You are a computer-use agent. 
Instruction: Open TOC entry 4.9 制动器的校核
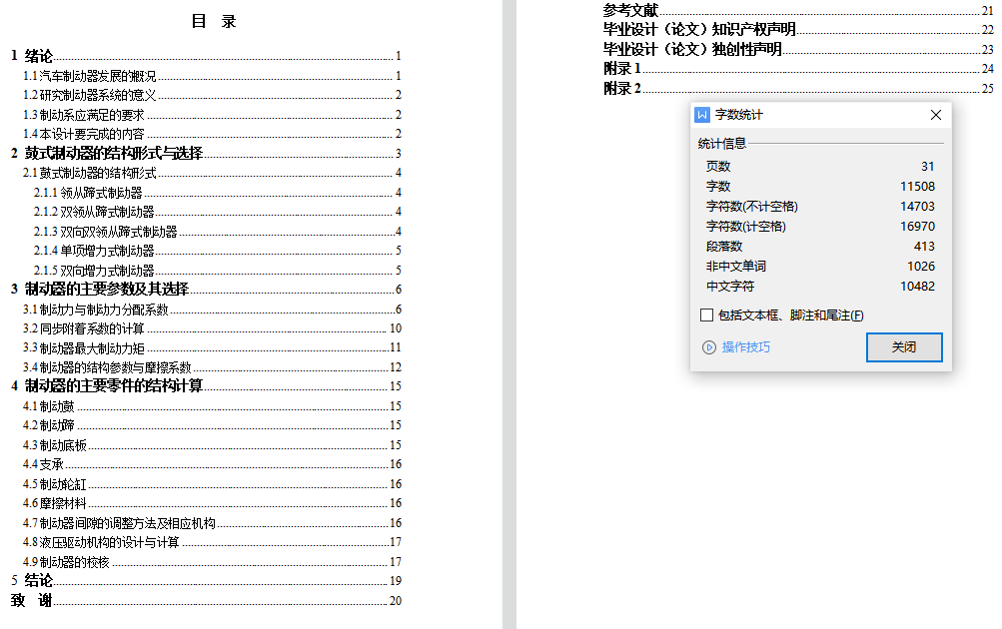click(x=212, y=562)
